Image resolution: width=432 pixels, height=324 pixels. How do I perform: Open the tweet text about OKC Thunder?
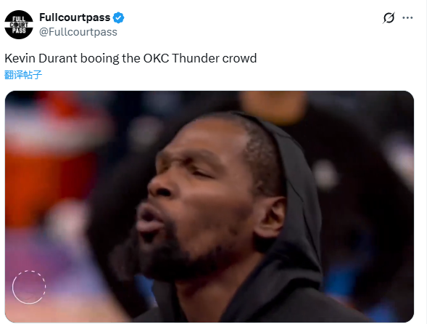point(130,58)
